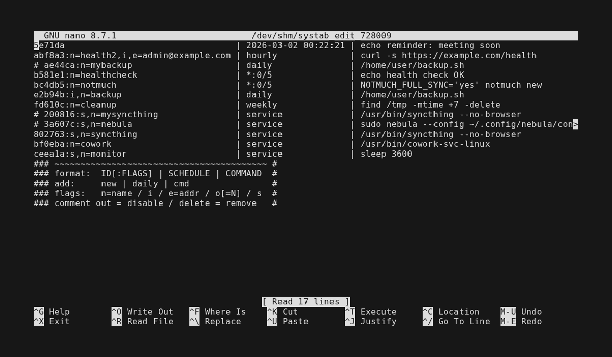Image resolution: width=612 pixels, height=357 pixels.
Task: Click the ^J Justify shortcut
Action: pos(371,321)
